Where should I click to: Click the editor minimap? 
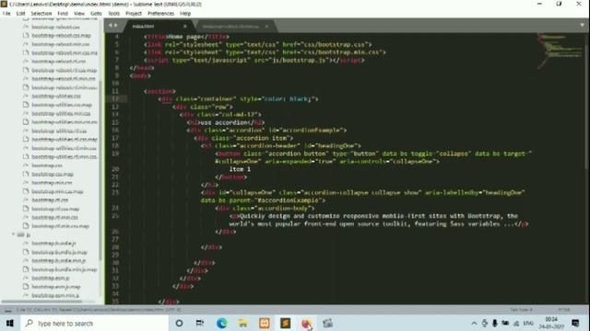pyautogui.click(x=560, y=51)
